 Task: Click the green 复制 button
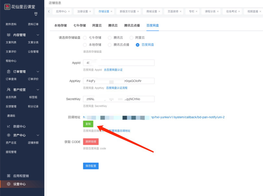click(x=88, y=124)
